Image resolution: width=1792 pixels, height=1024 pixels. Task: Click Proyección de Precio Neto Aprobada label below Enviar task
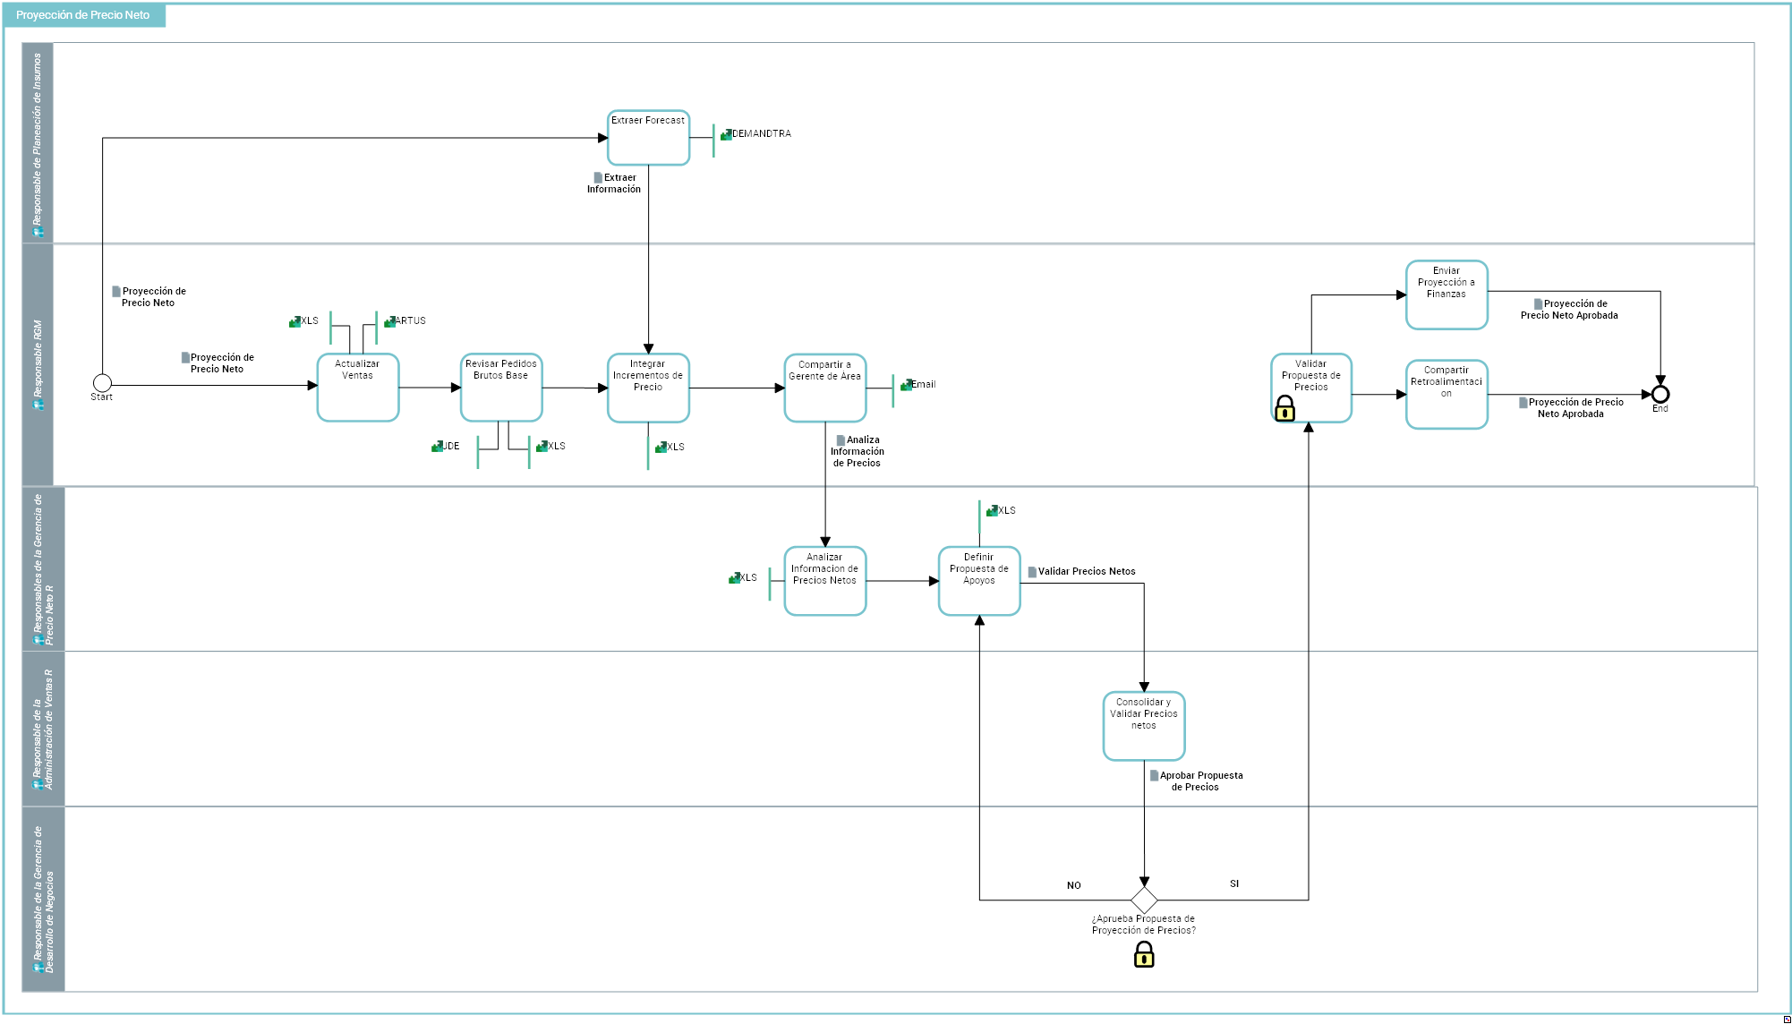click(x=1569, y=310)
